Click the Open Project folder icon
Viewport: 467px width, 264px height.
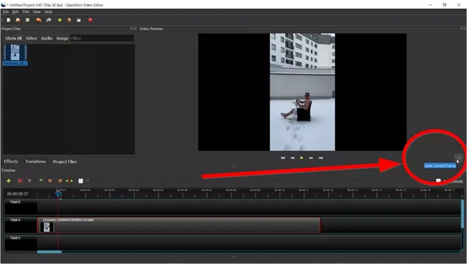coord(18,20)
